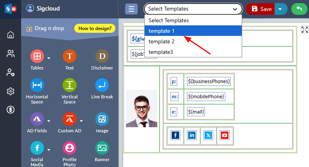Click the profile photo in signature preview
Viewport: 309px width, 167px height.
pyautogui.click(x=142, y=109)
